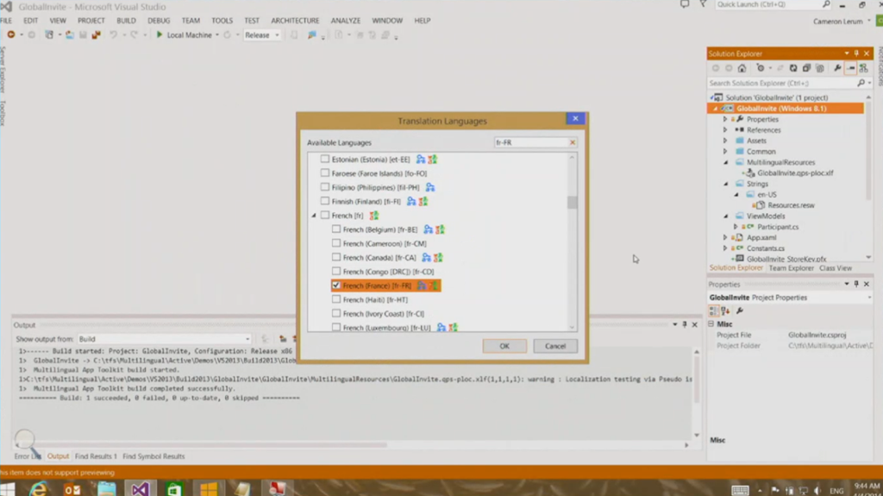Open the Windows Store taskbar icon
883x496 pixels.
click(x=174, y=489)
